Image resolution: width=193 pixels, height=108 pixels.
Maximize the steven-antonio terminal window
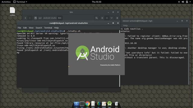tap(182, 21)
